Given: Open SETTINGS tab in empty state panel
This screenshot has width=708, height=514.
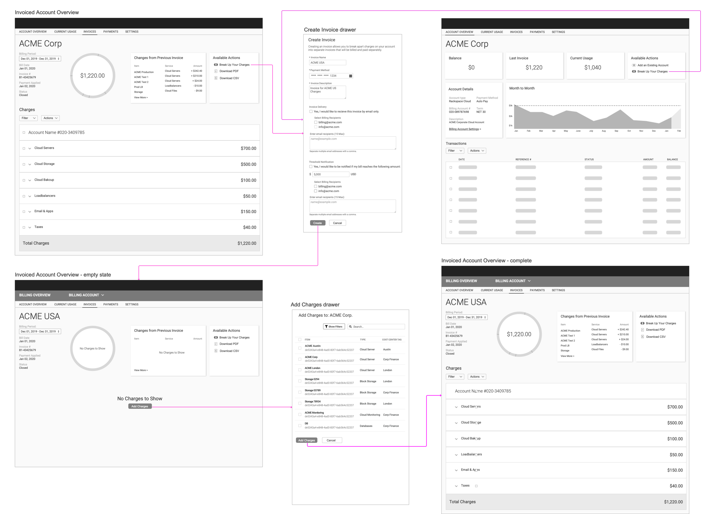Looking at the screenshot, I should (132, 304).
